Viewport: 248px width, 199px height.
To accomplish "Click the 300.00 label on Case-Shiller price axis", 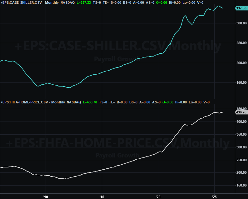I will pyautogui.click(x=241, y=23).
